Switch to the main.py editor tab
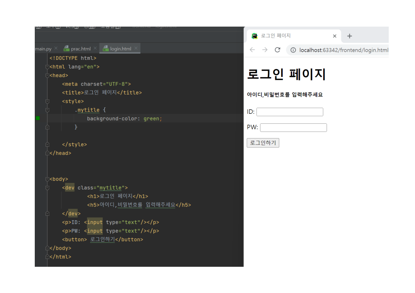The height and width of the screenshot is (293, 415). pyautogui.click(x=43, y=49)
